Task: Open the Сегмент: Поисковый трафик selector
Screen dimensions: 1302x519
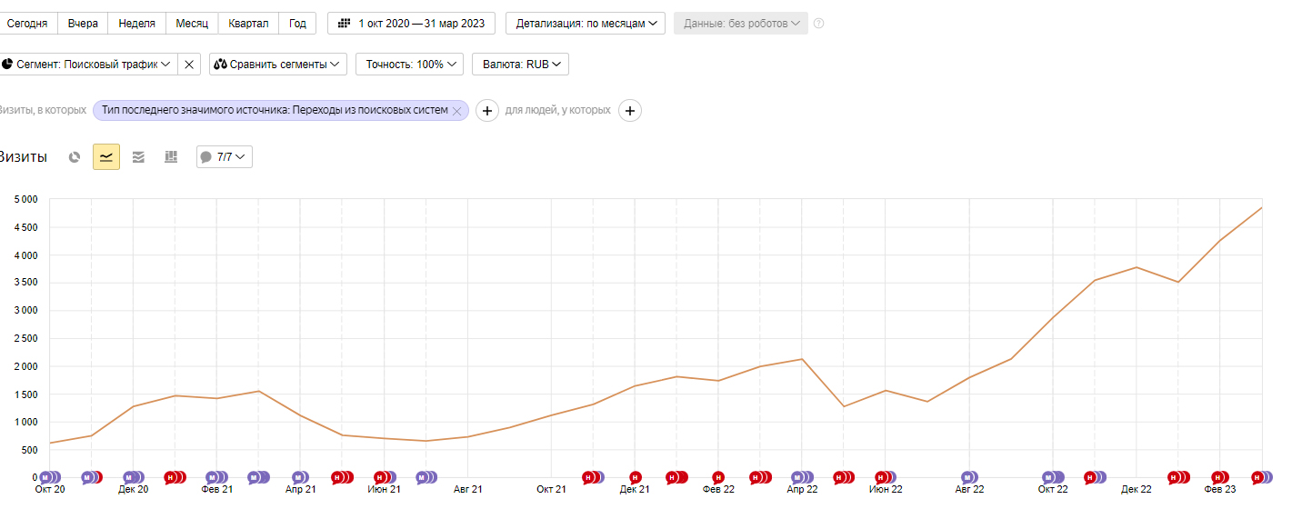Action: 86,65
